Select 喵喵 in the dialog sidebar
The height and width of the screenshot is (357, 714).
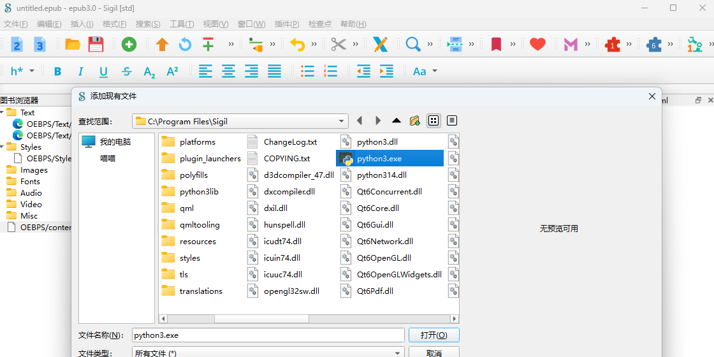pyautogui.click(x=108, y=159)
